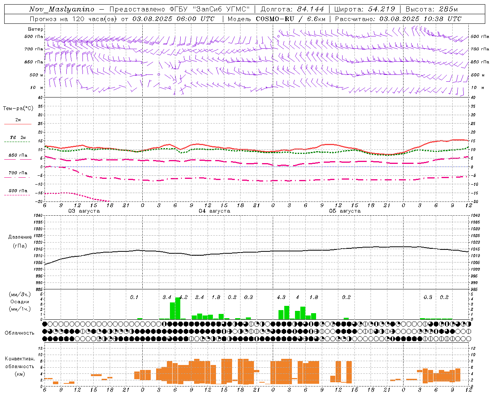The image size is (491, 393).
Task: Click the precipitation value '0.1'
Action: [x=134, y=297]
